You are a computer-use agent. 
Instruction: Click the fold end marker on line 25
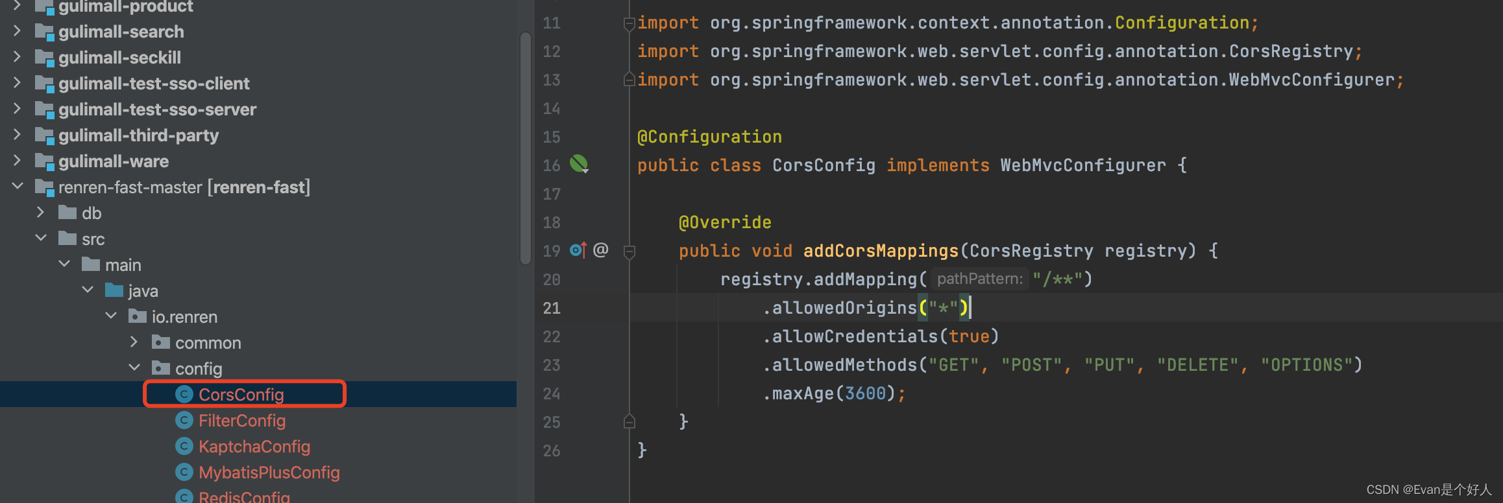629,422
